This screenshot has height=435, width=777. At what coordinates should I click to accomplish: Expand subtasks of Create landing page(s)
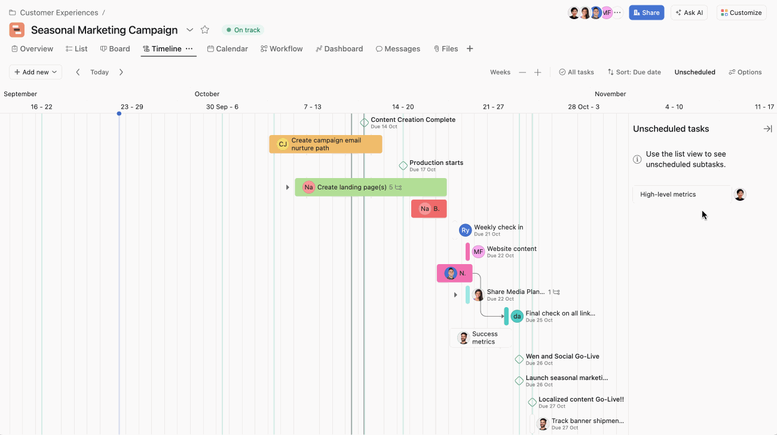click(x=287, y=186)
